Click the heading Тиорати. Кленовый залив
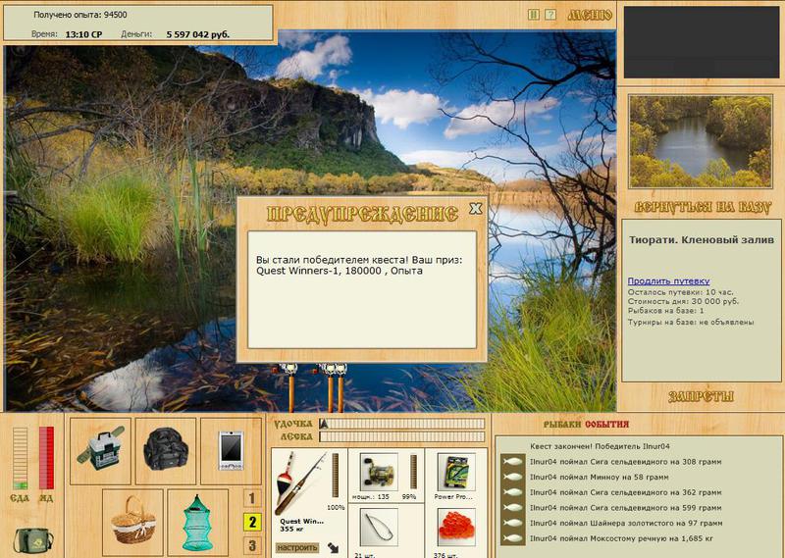785x558 pixels. tap(702, 240)
